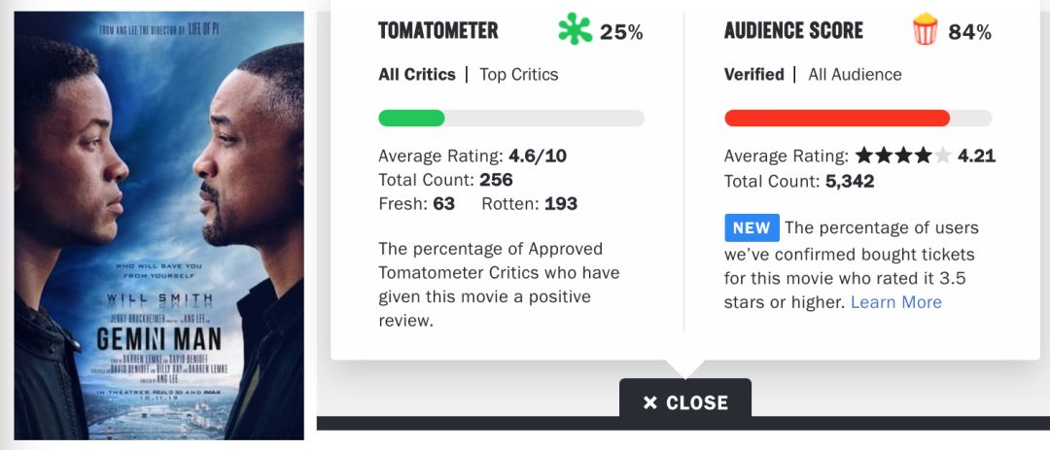Click the 25% Tomatometer score
1050x450 pixels.
(x=620, y=31)
